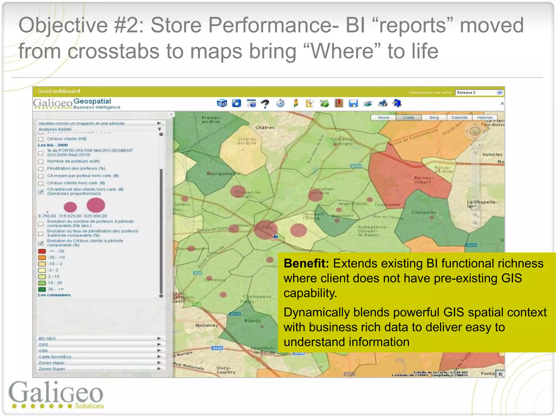Uncheck CA redressé des clients hors carb.
The image size is (556, 417).
click(41, 192)
